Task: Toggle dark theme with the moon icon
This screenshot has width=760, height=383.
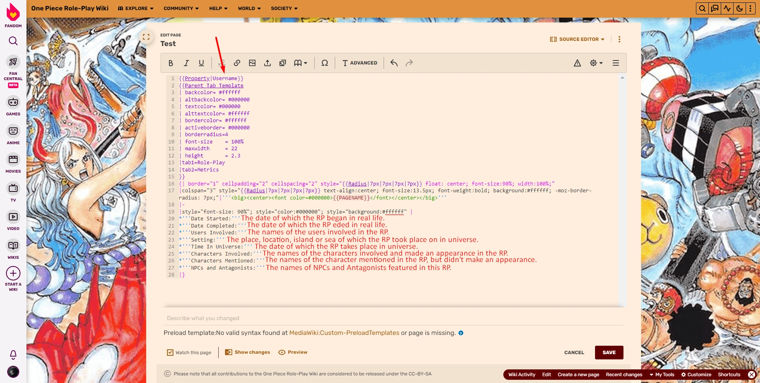Action: coord(740,8)
